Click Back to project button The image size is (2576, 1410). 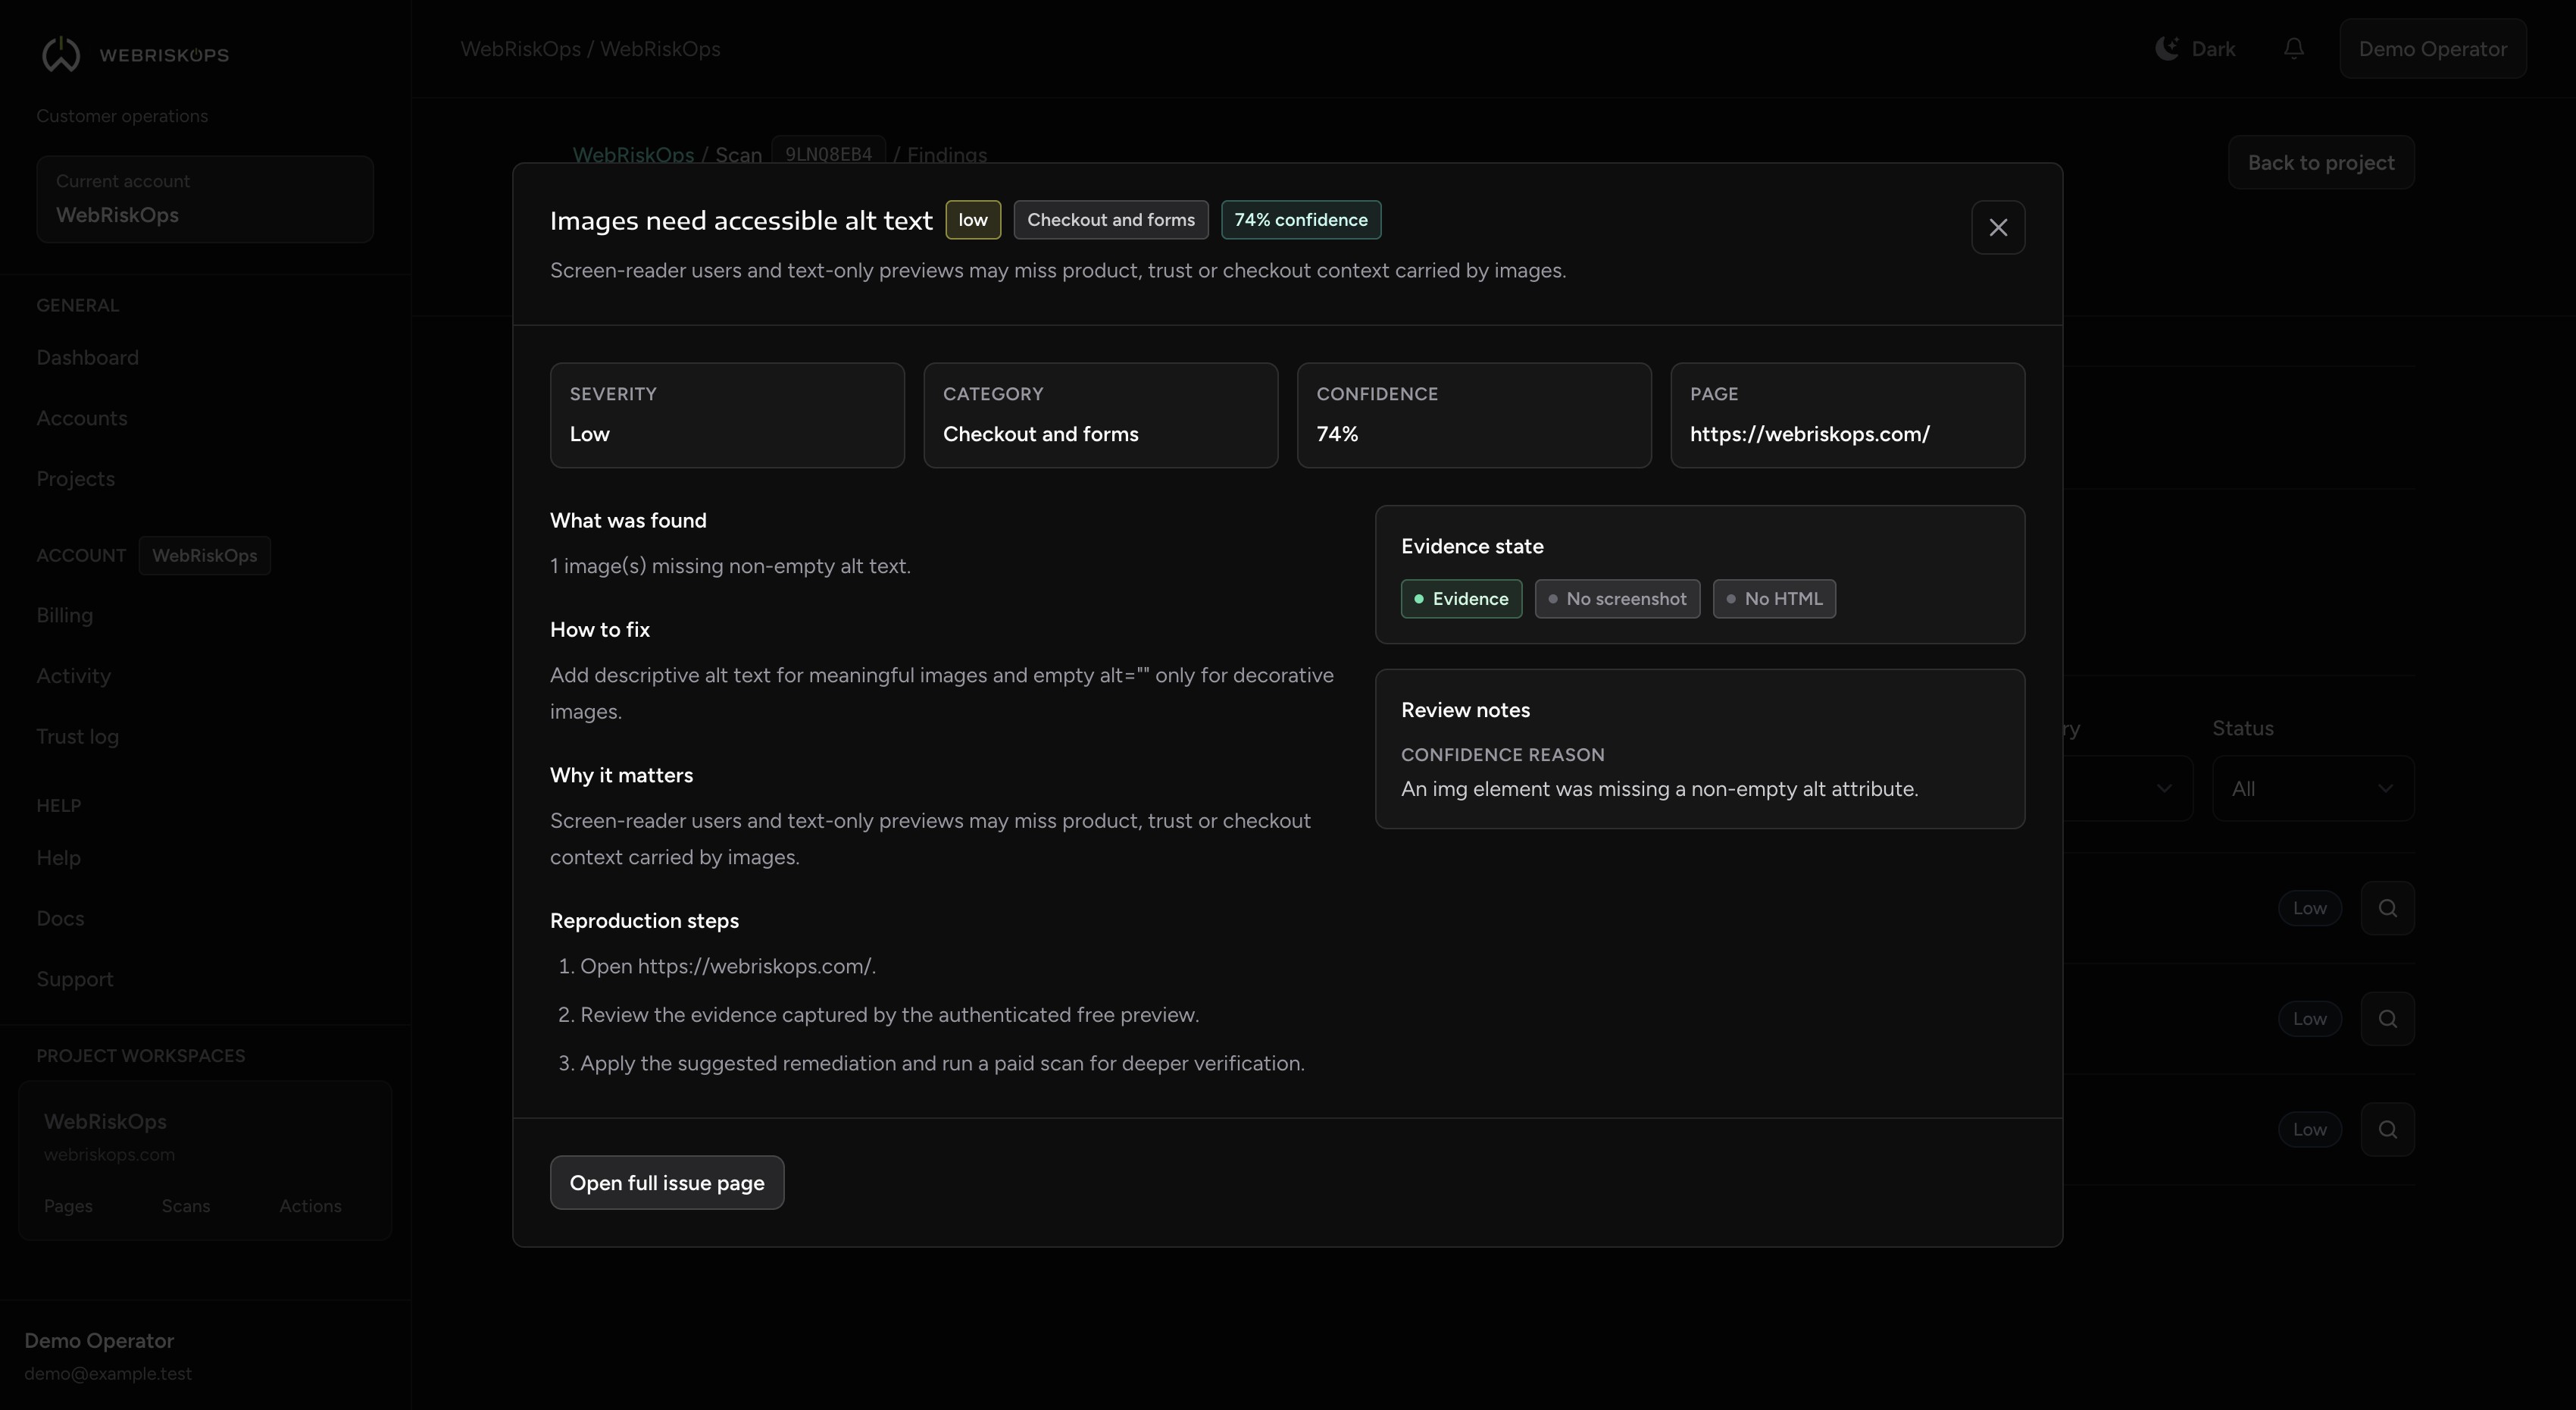coord(2320,162)
